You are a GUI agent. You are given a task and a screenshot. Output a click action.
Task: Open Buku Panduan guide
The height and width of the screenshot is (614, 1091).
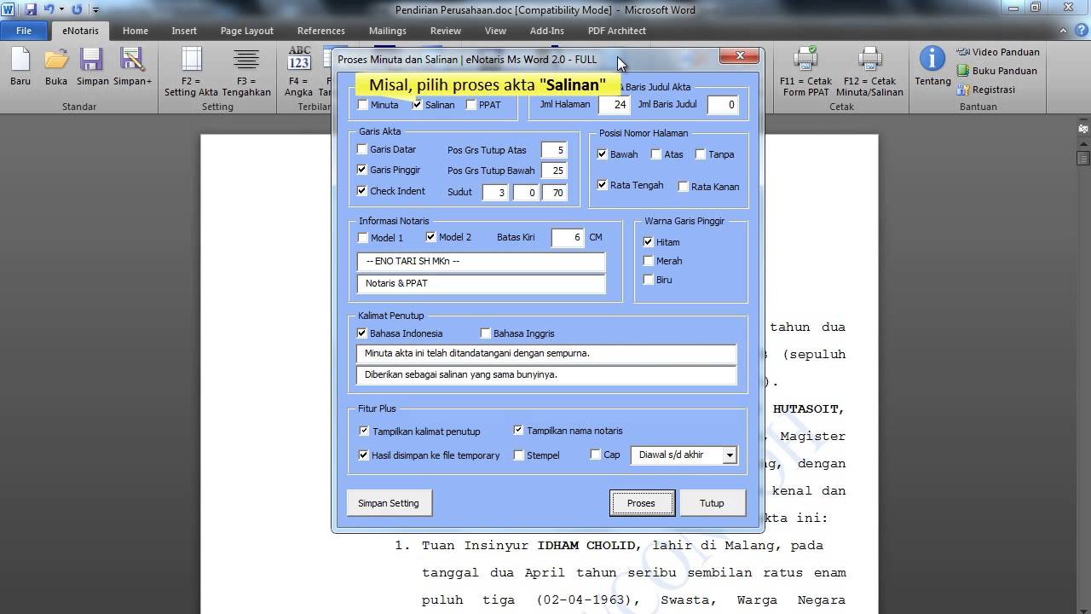[x=997, y=71]
